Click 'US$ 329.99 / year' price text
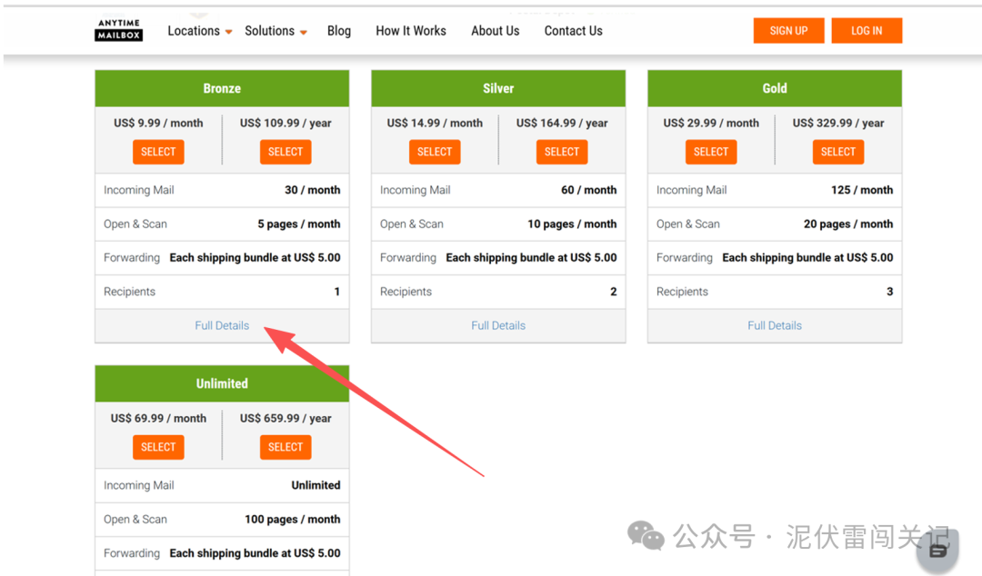The height and width of the screenshot is (576, 982). click(x=838, y=124)
